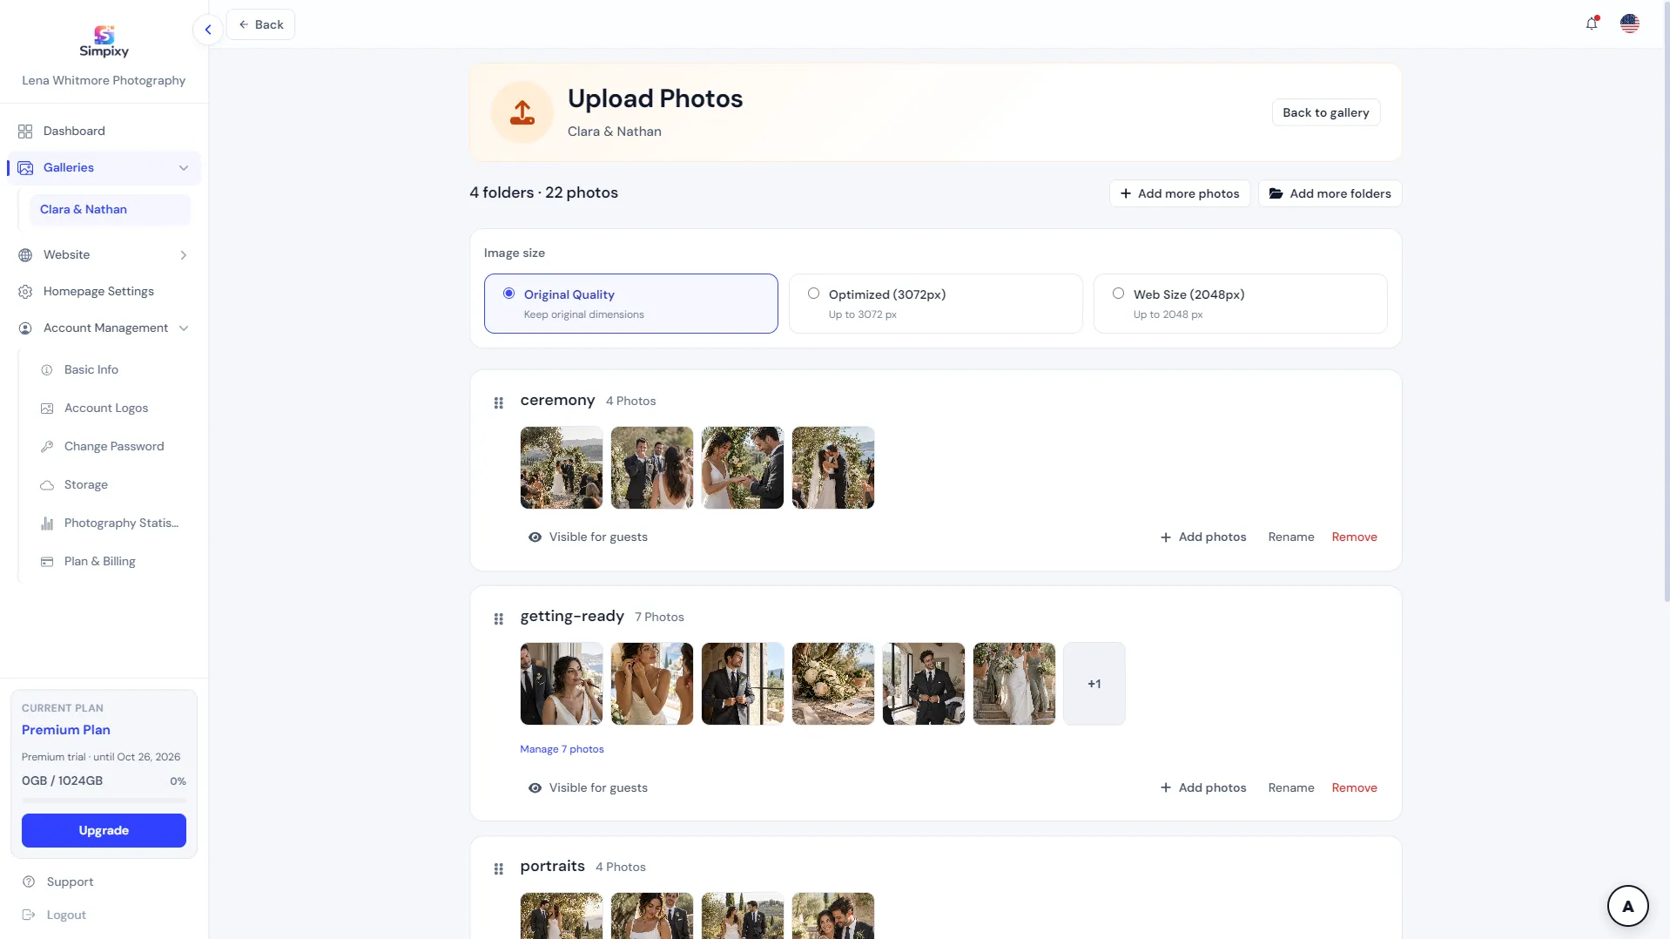Go to Basic Info
Viewport: 1670px width, 939px height.
(91, 370)
